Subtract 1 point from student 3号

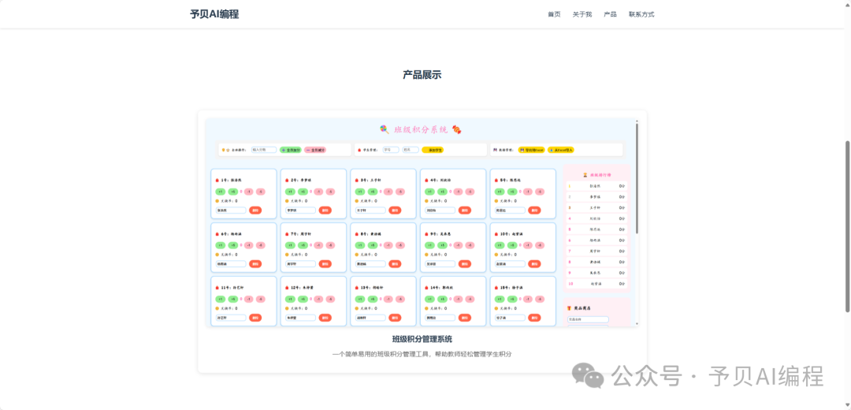[388, 192]
